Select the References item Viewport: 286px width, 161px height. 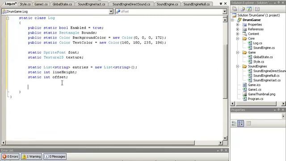[x=256, y=29]
